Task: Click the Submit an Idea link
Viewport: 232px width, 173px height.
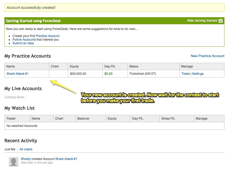Action: point(23,43)
